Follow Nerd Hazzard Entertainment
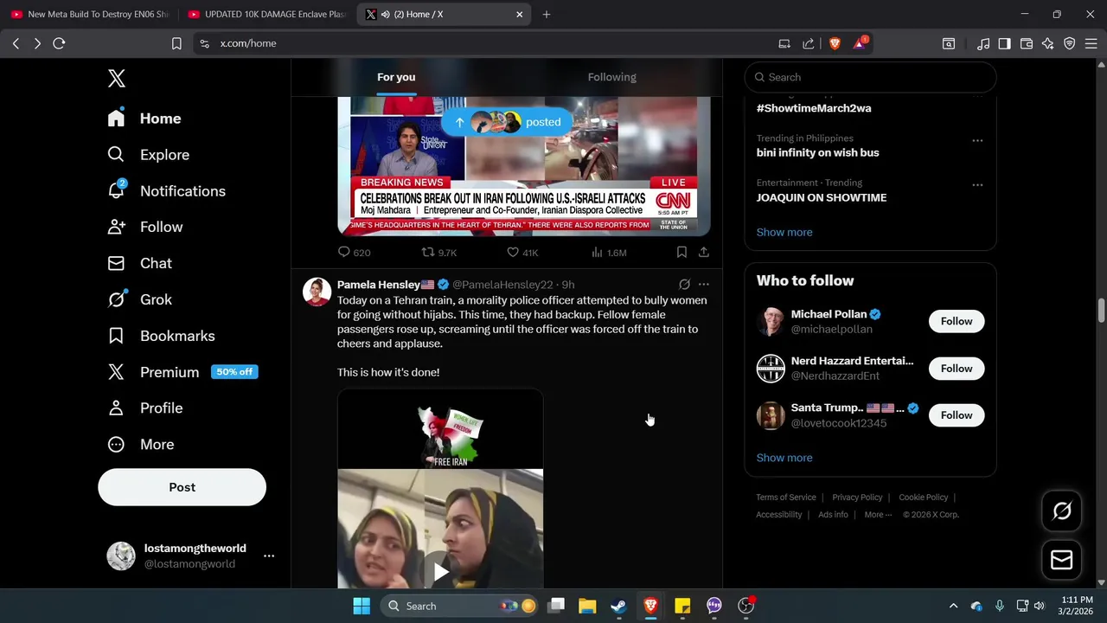Viewport: 1107px width, 623px height. pos(957,369)
